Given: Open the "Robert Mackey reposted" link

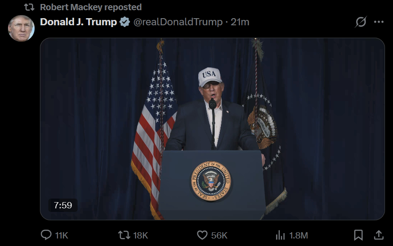Looking at the screenshot, I should coord(90,7).
